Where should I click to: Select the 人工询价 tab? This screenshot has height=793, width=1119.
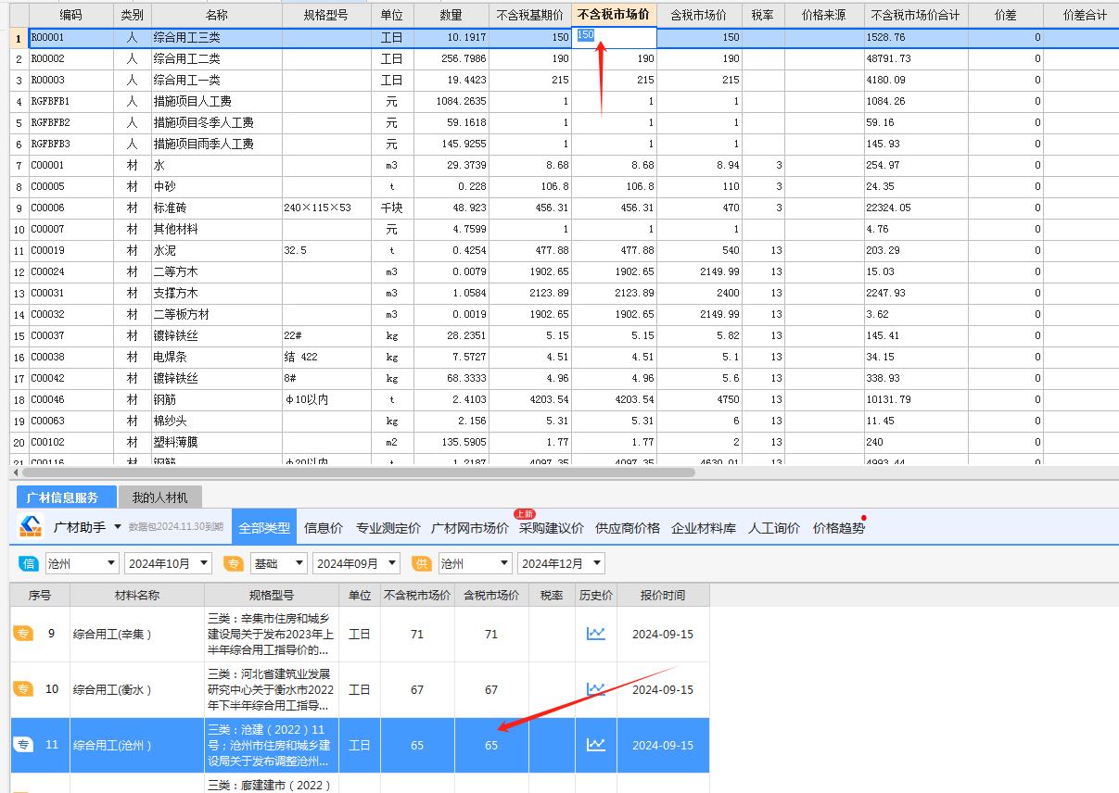pos(774,528)
